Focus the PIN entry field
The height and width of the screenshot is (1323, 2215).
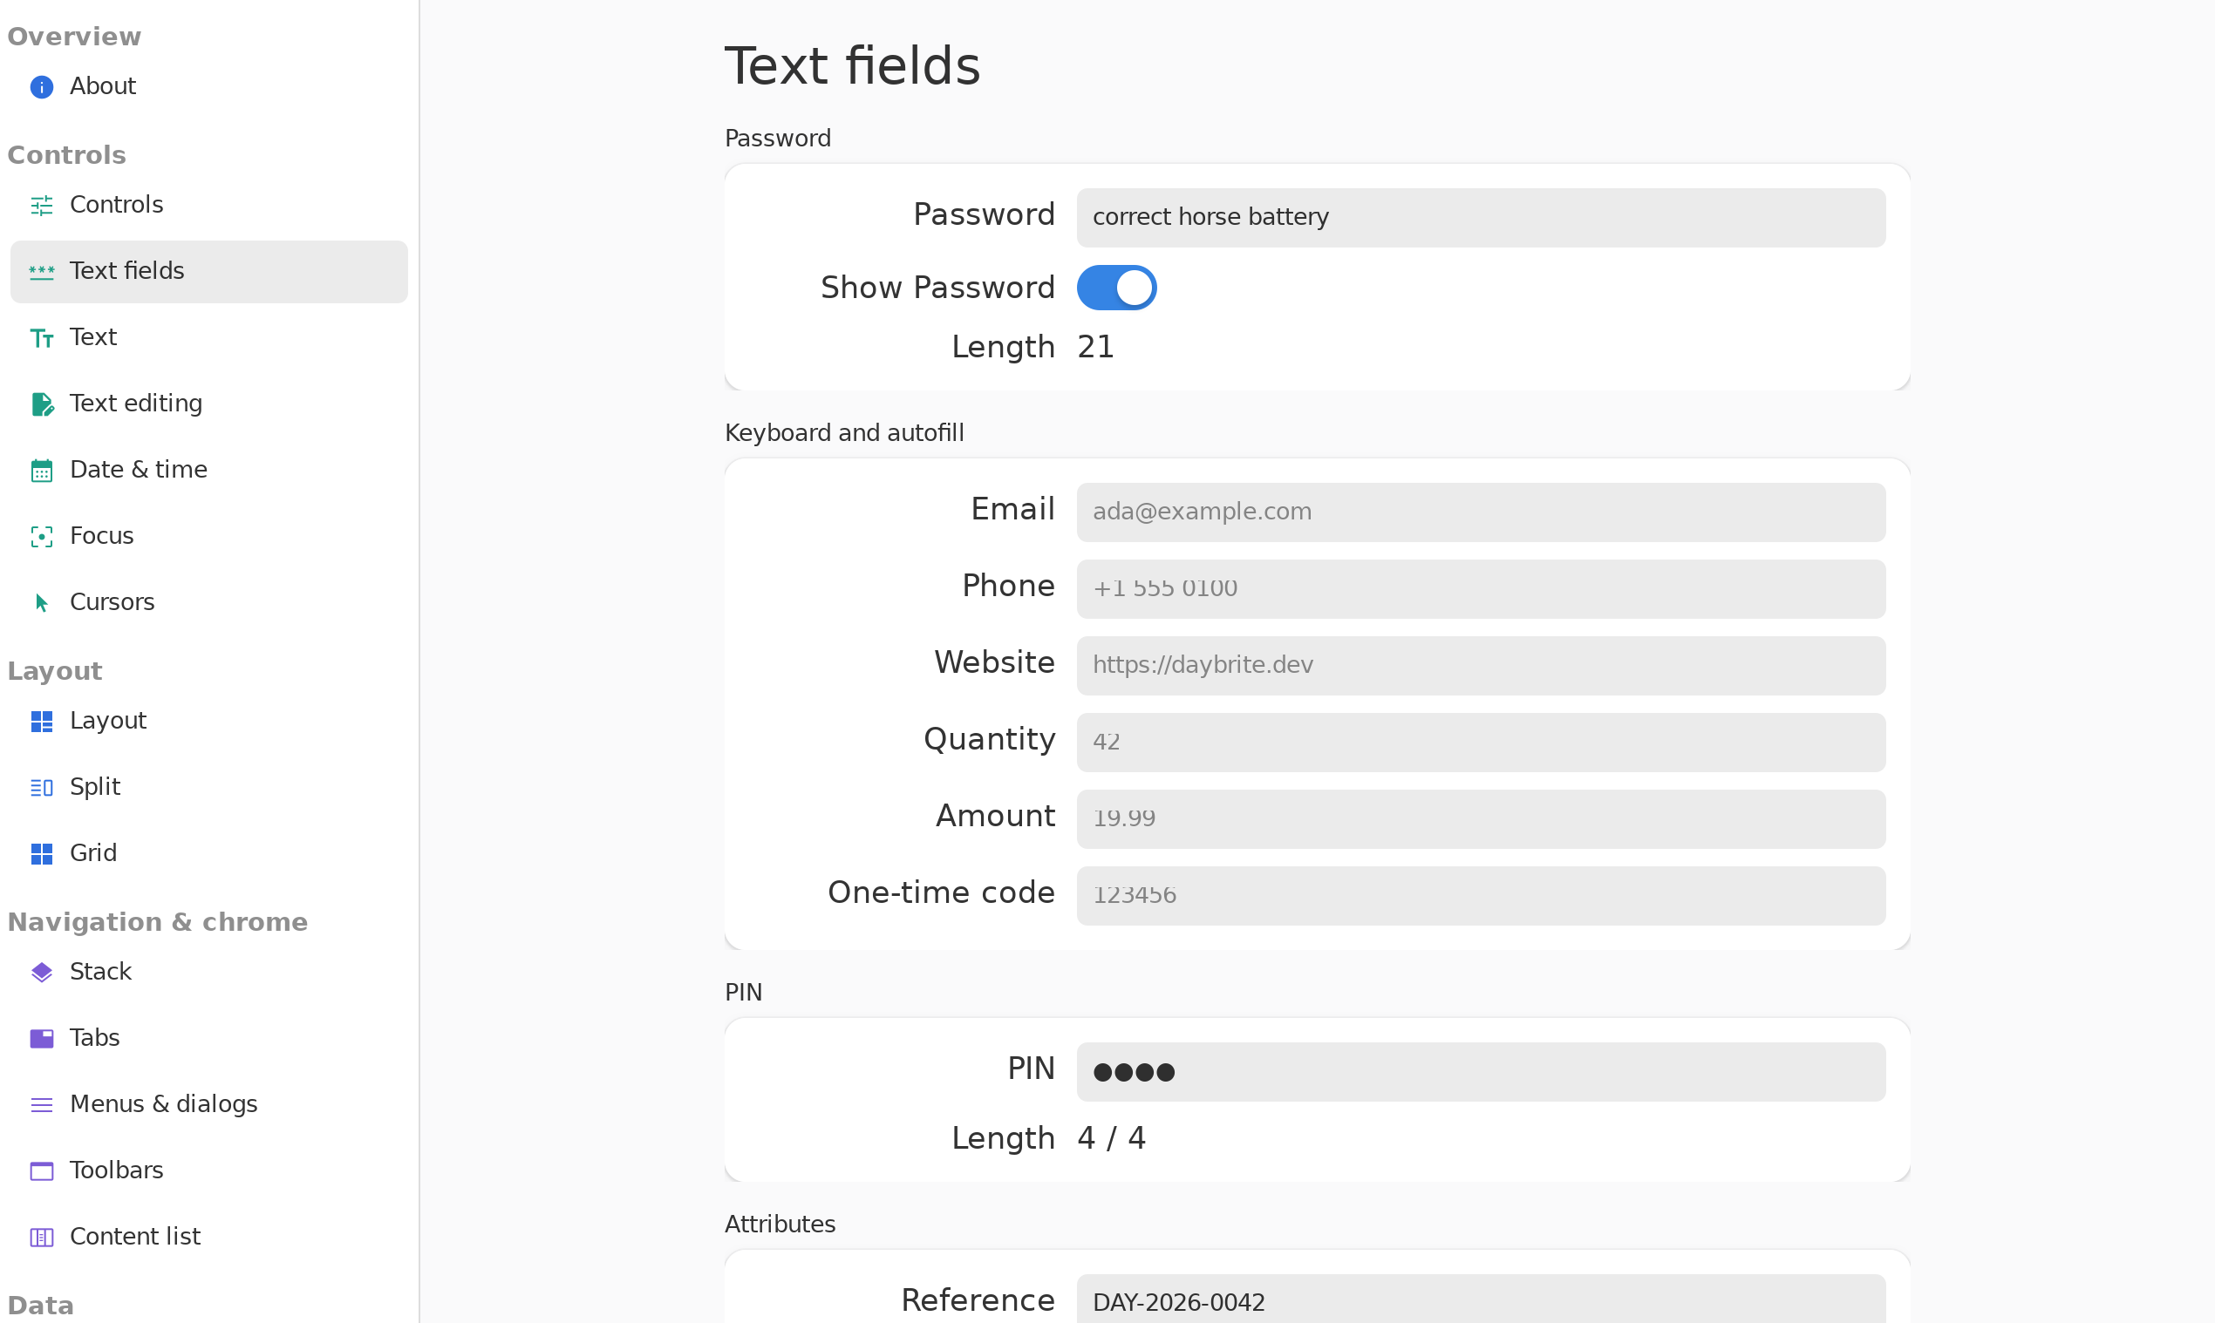point(1481,1071)
